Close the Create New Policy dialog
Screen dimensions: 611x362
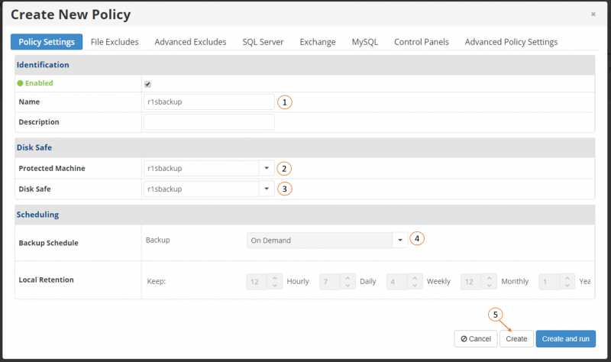point(593,15)
